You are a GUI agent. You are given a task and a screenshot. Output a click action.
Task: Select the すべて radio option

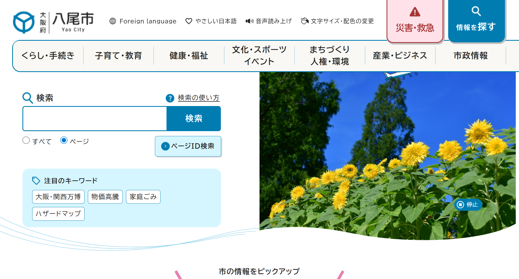coord(26,140)
